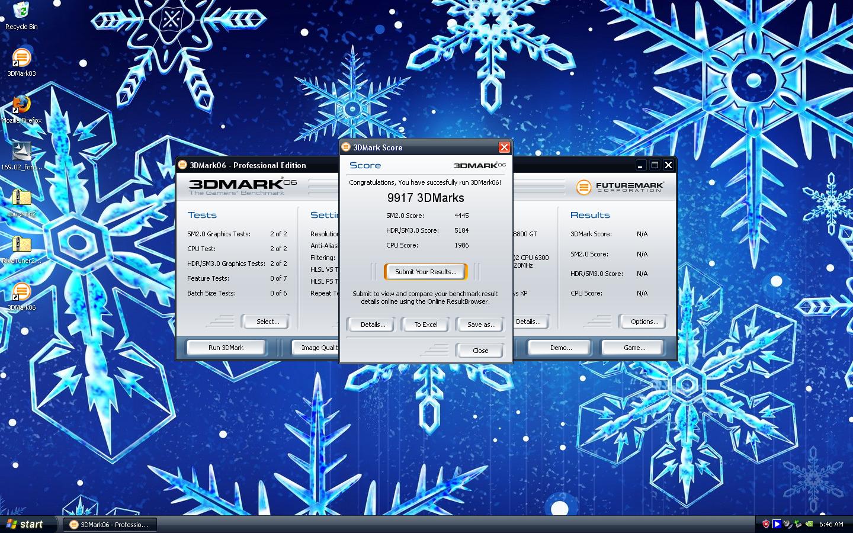Click CPU Test row under Tests
This screenshot has width=853, height=533.
coord(237,249)
